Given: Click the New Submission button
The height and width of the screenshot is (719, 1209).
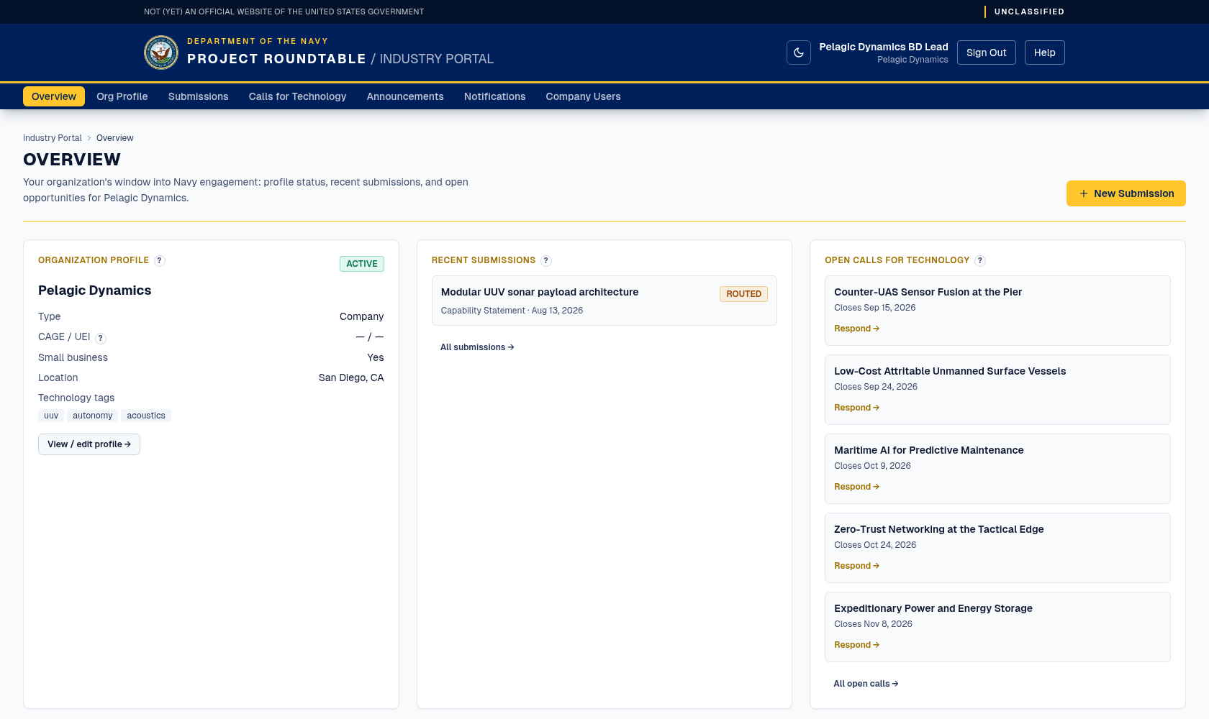Looking at the screenshot, I should click(x=1126, y=193).
